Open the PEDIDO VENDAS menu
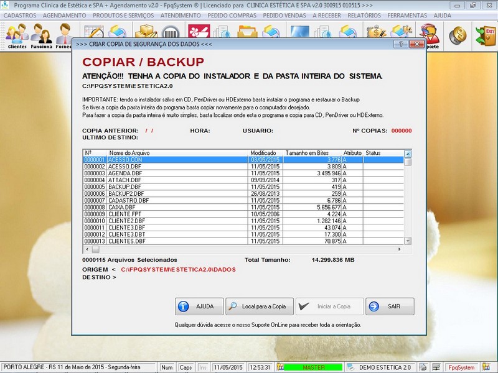Image resolution: width=498 pixels, height=373 pixels. point(284,15)
